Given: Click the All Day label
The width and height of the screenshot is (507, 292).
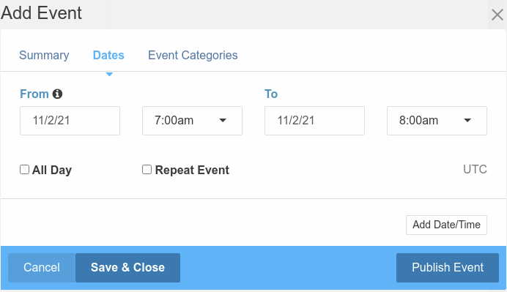Looking at the screenshot, I should click(x=52, y=170).
